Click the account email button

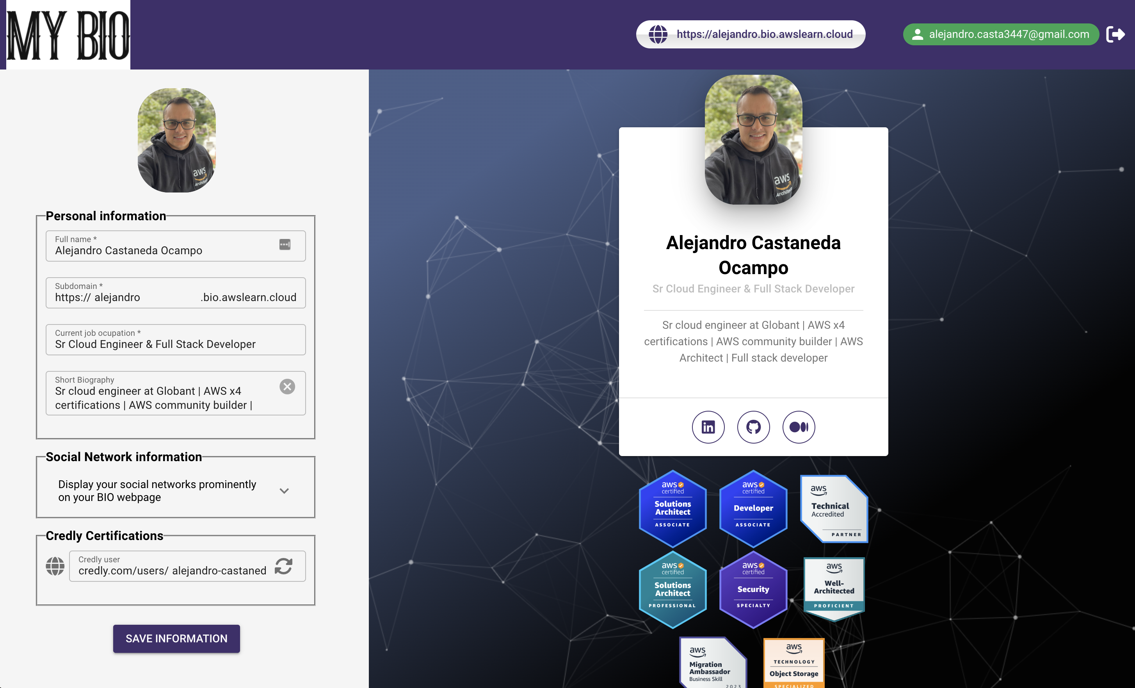click(x=1000, y=34)
